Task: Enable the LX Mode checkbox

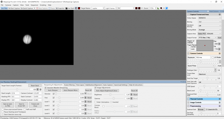Action: (212, 57)
